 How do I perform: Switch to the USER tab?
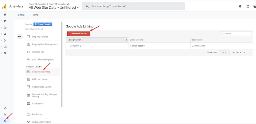click(x=36, y=15)
